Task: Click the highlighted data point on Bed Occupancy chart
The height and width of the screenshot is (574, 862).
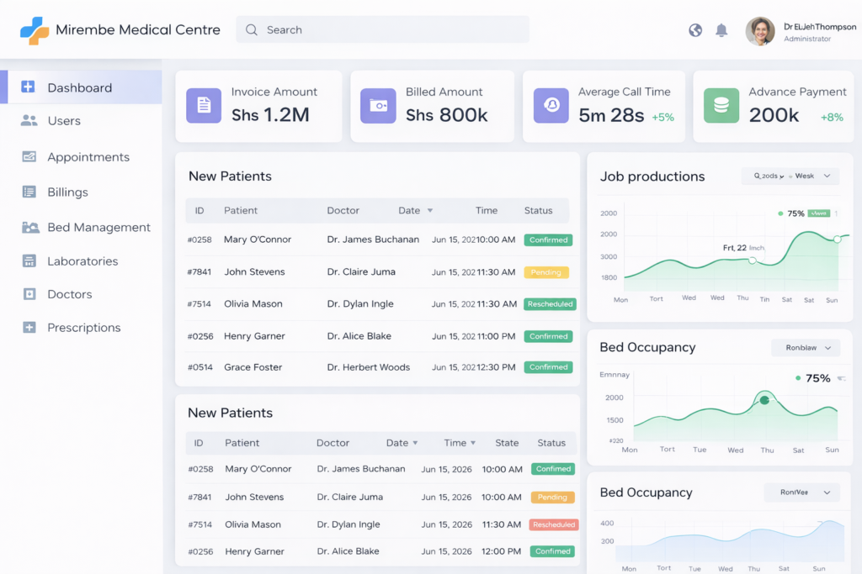Action: [x=764, y=400]
